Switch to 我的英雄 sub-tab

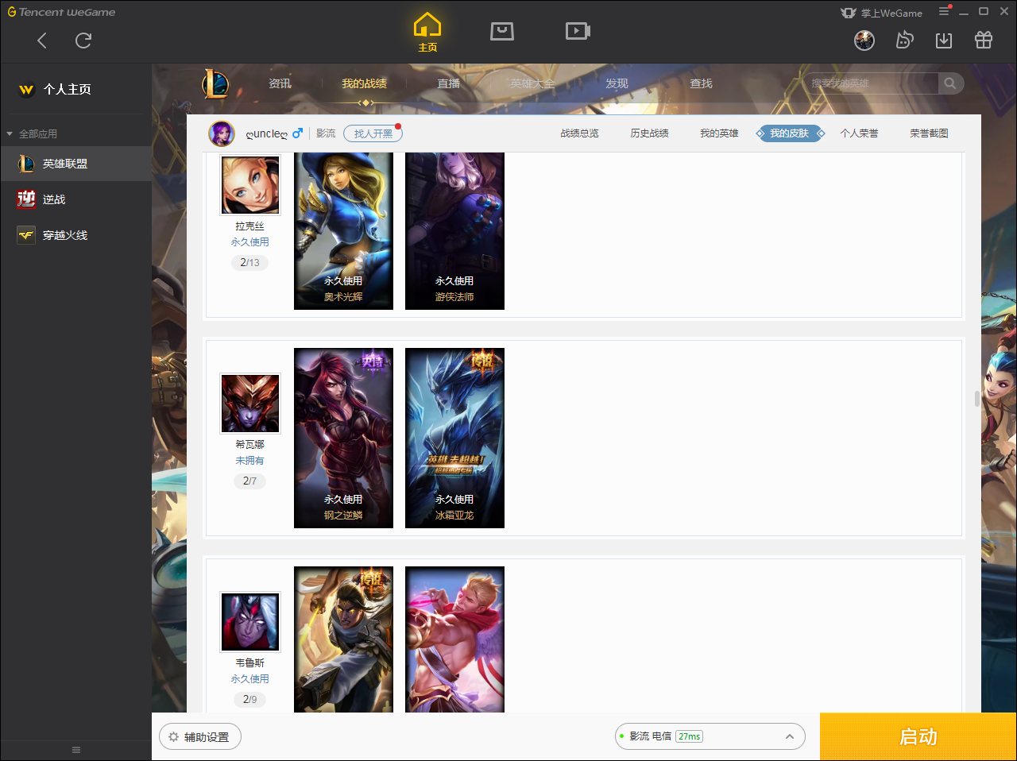[x=719, y=133]
